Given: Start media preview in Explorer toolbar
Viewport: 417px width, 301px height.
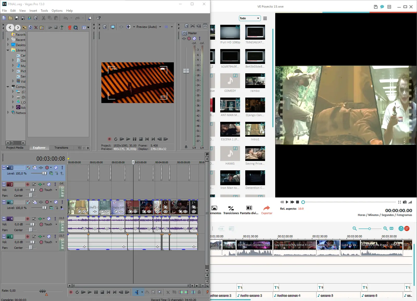Looking at the screenshot, I should point(50,27).
